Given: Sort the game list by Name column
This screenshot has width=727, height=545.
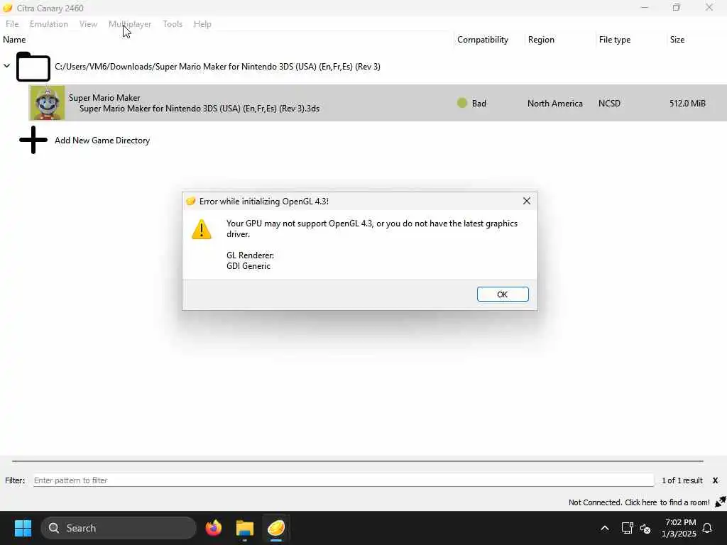Looking at the screenshot, I should pyautogui.click(x=14, y=40).
